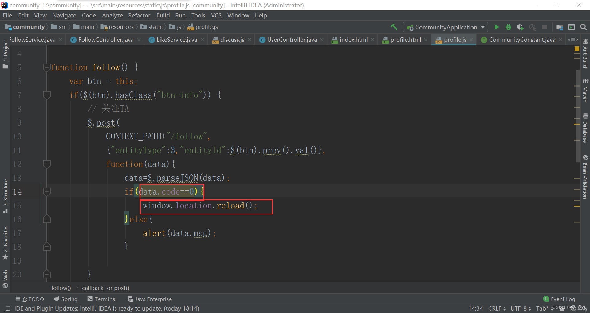Viewport: 590px width, 313px height.
Task: Open the Web tool window
Action: [5, 279]
